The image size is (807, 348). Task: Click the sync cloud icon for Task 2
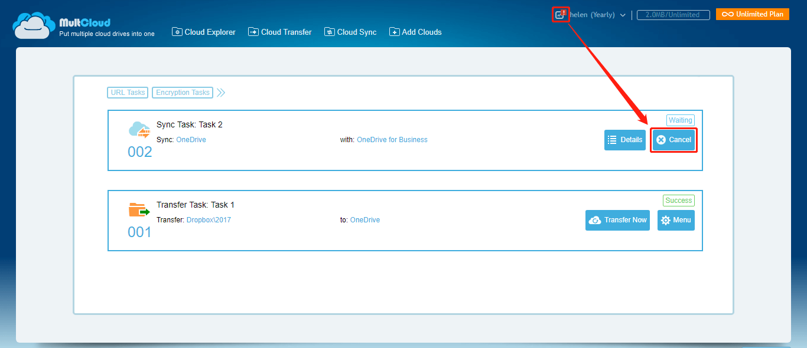[139, 130]
